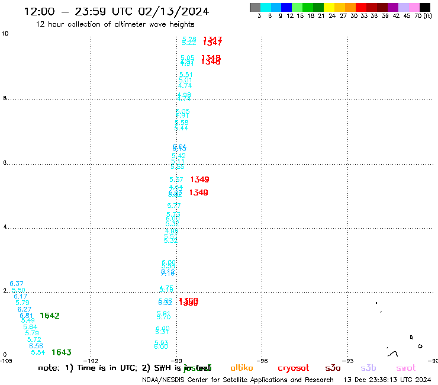Image resolution: width=438 pixels, height=385 pixels.
Task: Click the dark blue 12 ft legend swatch
Action: (x=286, y=7)
